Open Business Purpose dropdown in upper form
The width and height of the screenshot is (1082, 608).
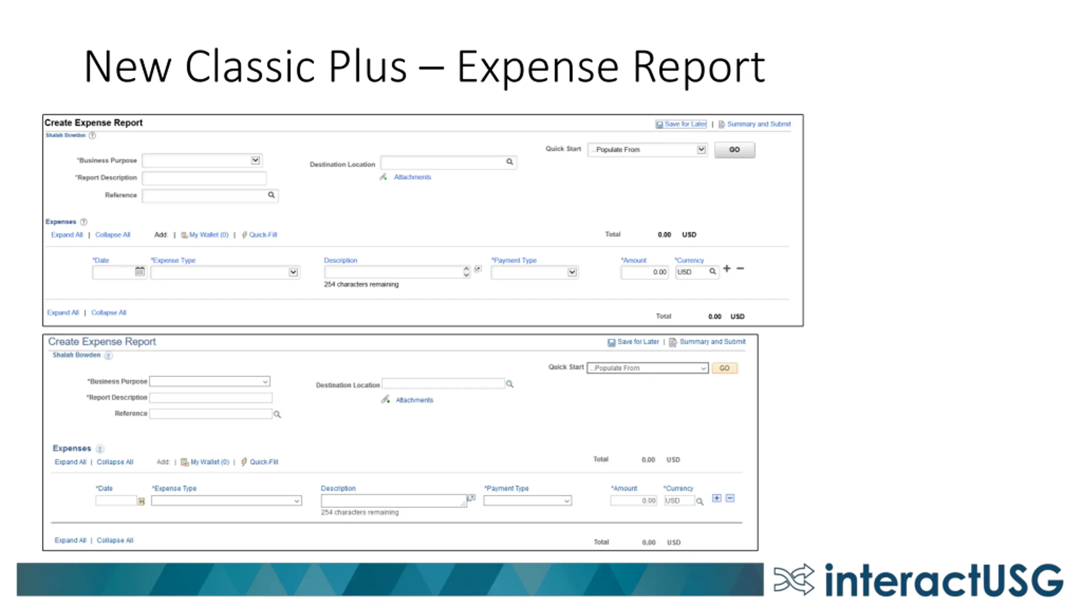[x=202, y=160]
